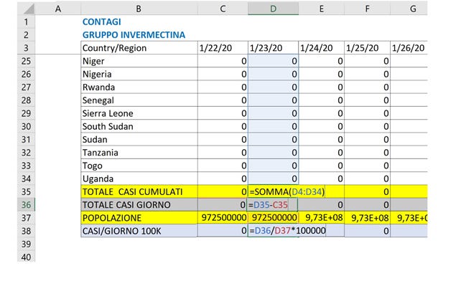Click the 1/22/20 date header
461x281 pixels.
point(223,48)
